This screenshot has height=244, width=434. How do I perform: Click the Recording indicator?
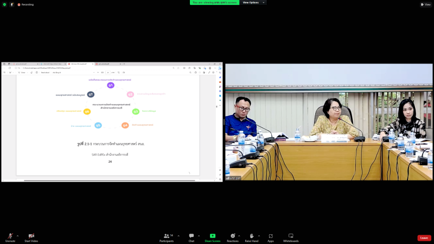tap(25, 4)
